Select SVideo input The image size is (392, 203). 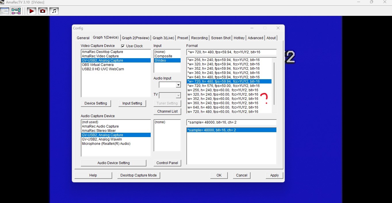tap(167, 60)
